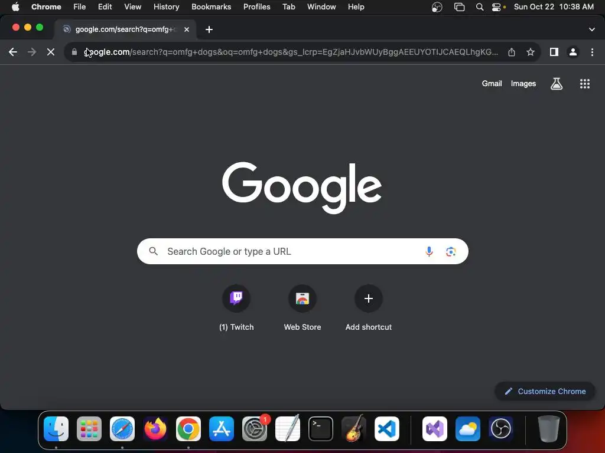Screen dimensions: 605x453
Task: Select the google.com search tab
Action: [125, 29]
